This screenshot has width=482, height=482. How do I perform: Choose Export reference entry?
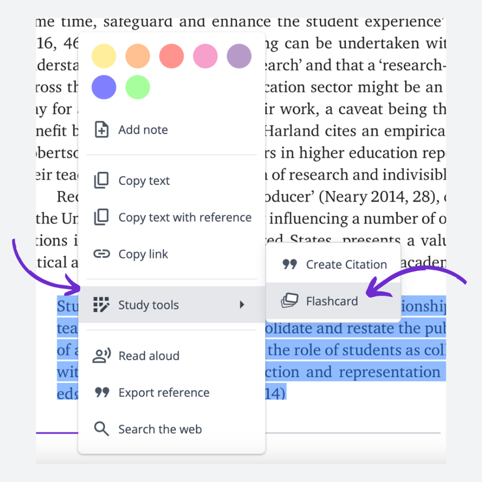pos(171,393)
